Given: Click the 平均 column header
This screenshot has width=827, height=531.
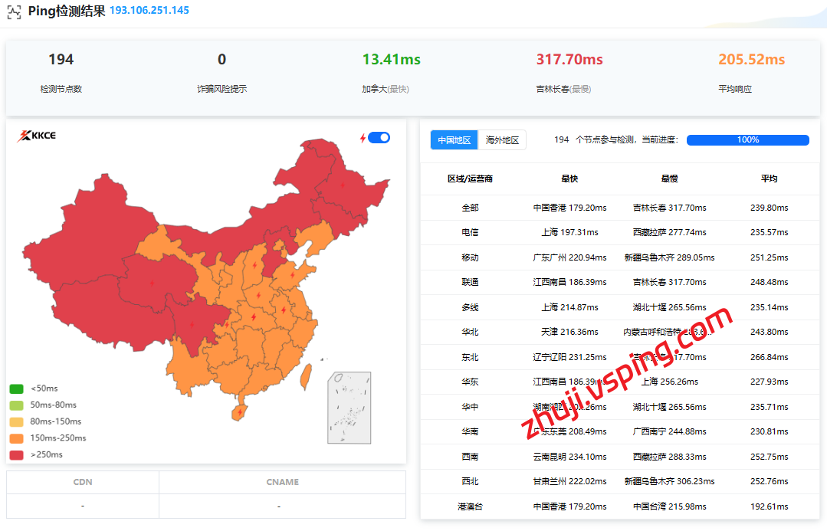Looking at the screenshot, I should [x=769, y=179].
